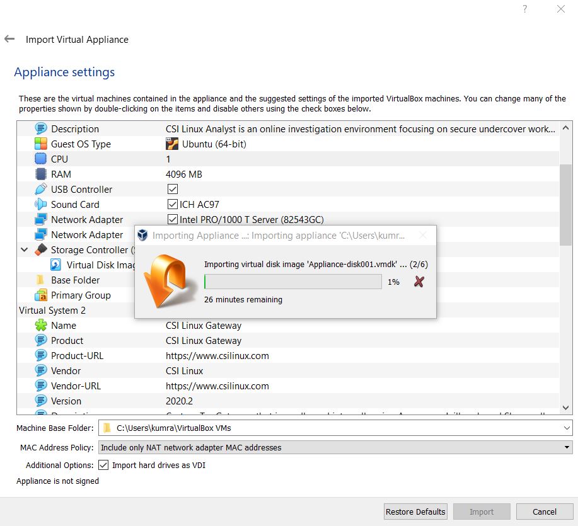Click the Base Folder row label
Image resolution: width=578 pixels, height=526 pixels.
(x=75, y=280)
